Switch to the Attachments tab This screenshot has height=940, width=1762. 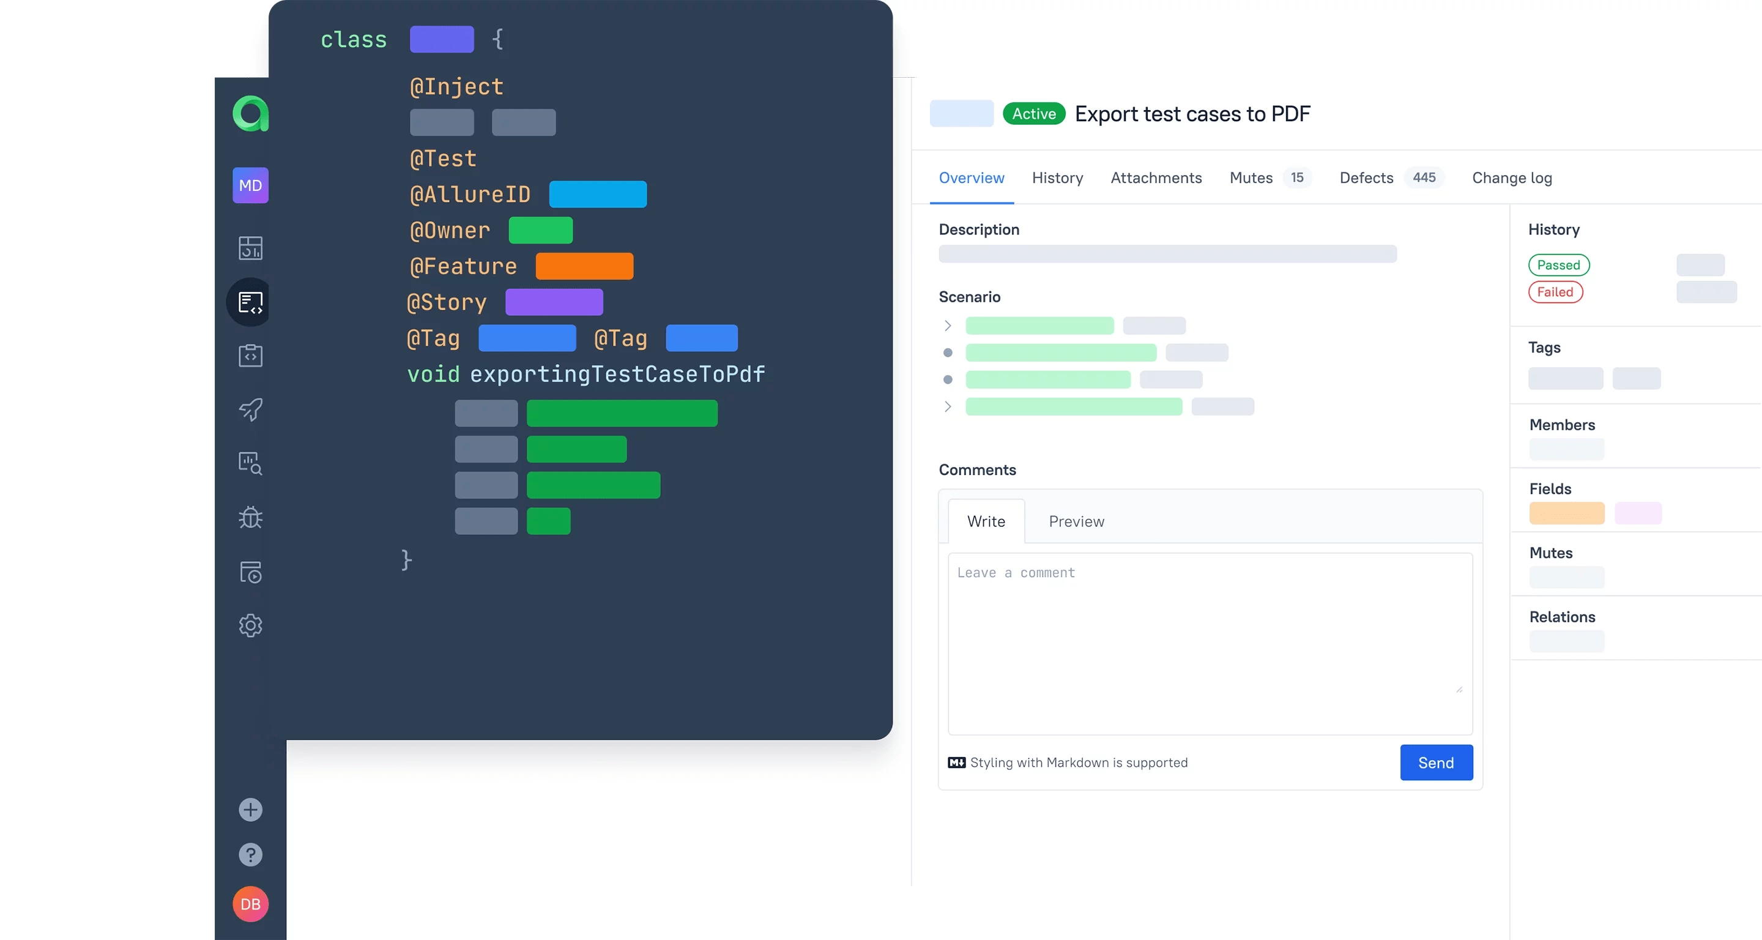pos(1155,177)
